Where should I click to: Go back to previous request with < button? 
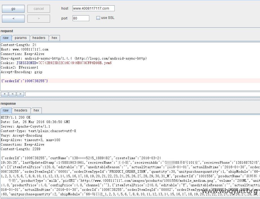pos(13,19)
